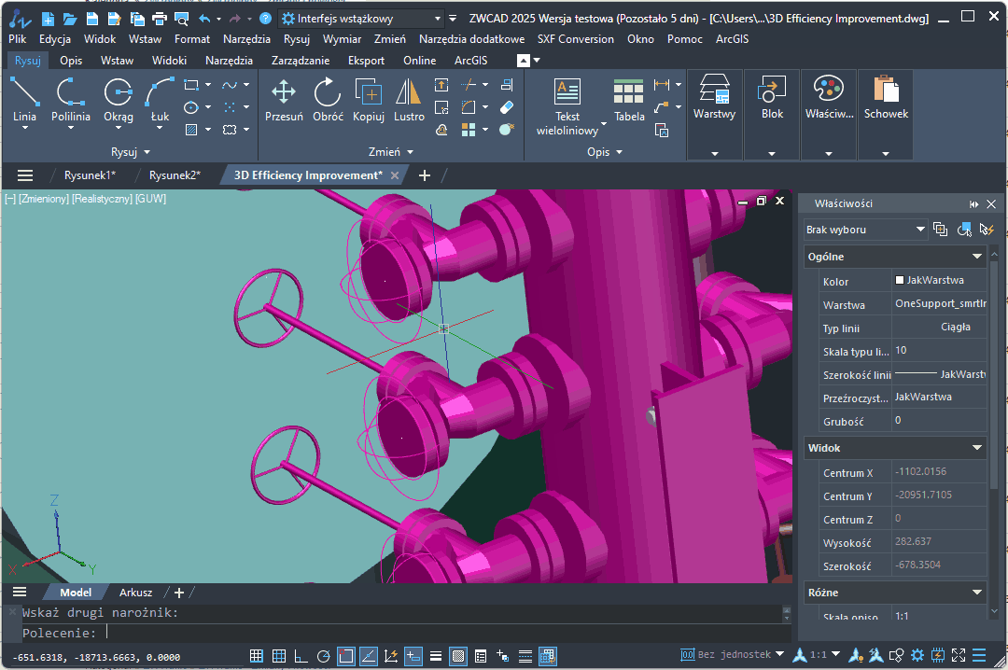The image size is (1008, 670).
Task: Open the Brak wyboru selection dropdown
Action: tap(864, 229)
